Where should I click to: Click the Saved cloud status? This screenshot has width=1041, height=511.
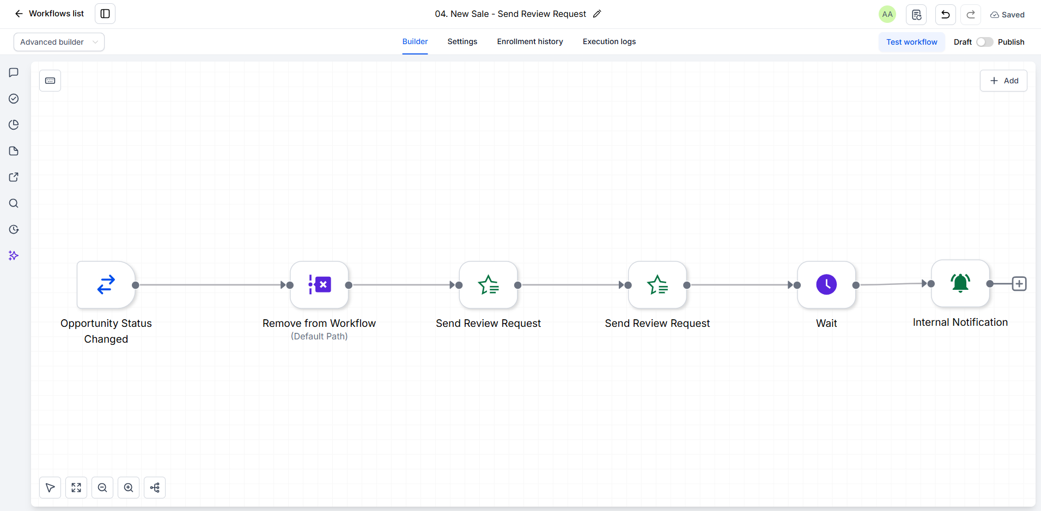[x=1007, y=15]
